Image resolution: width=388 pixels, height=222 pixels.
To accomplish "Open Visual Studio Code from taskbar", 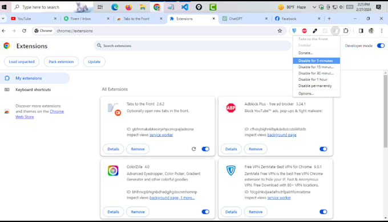I will click(x=185, y=7).
